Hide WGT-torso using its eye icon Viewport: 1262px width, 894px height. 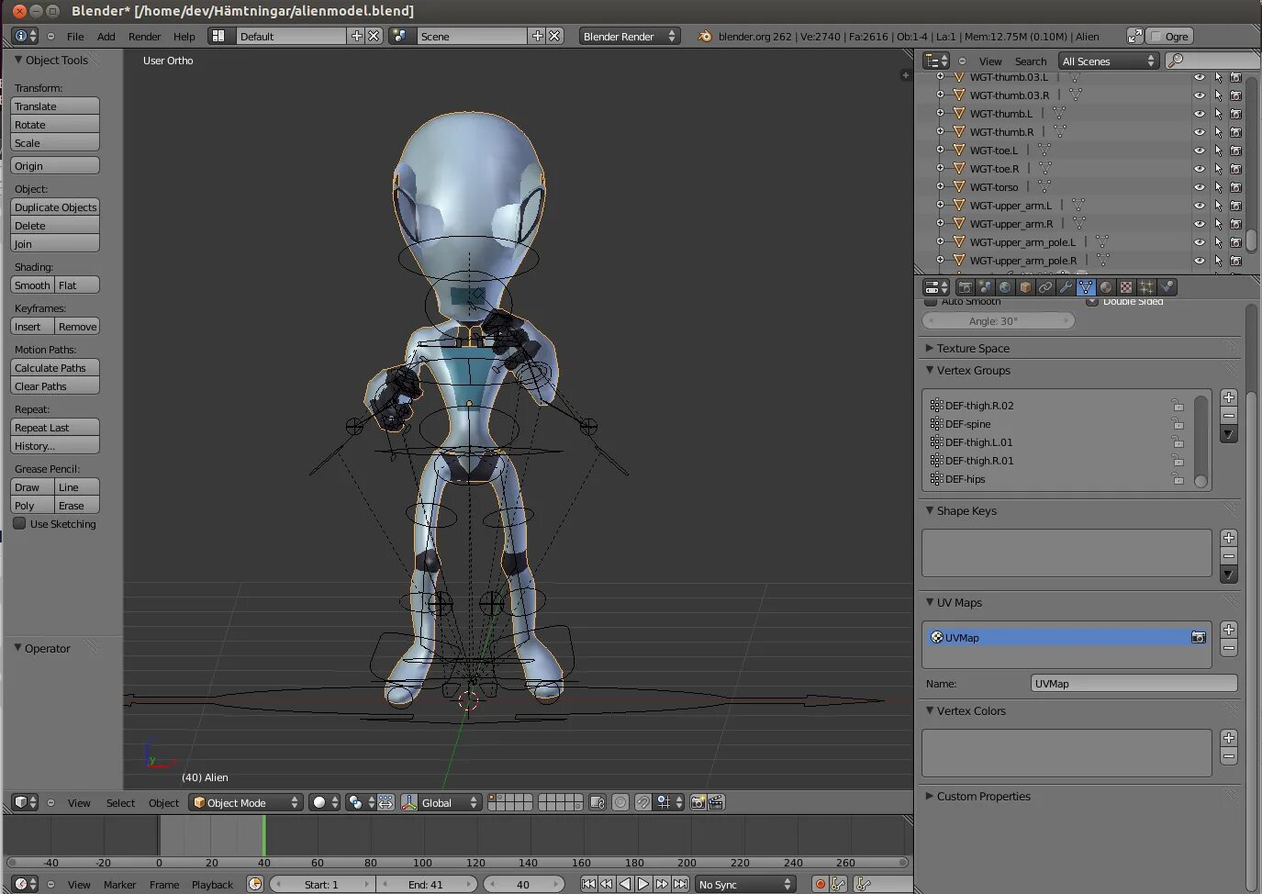(x=1199, y=187)
